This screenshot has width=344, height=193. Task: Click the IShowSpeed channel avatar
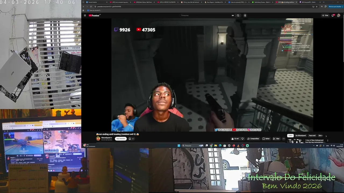pyautogui.click(x=98, y=139)
